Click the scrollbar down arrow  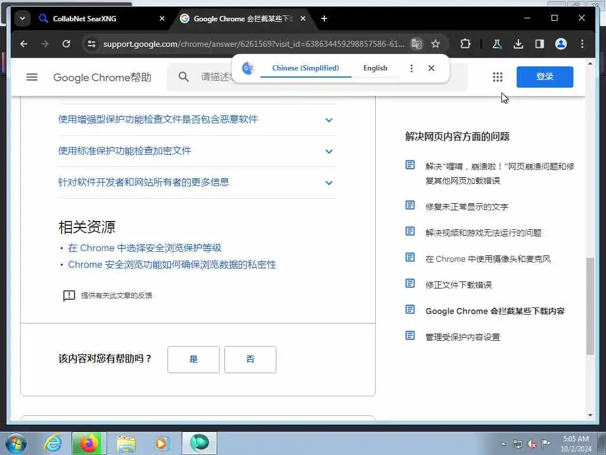[x=590, y=415]
